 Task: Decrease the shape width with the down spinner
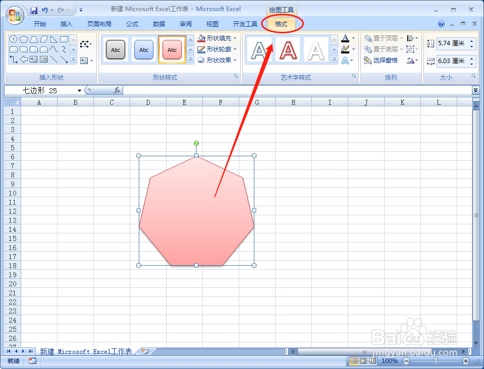(x=472, y=64)
